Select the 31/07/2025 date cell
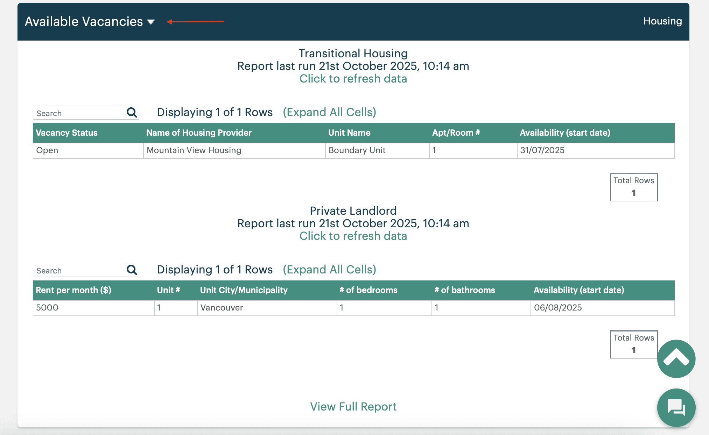This screenshot has height=435, width=709. coord(596,150)
